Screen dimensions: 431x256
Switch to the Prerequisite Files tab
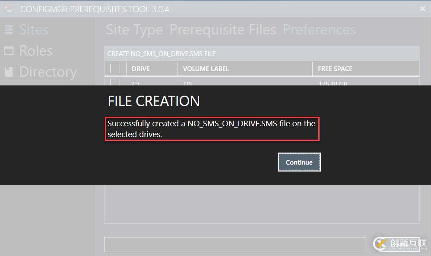tap(223, 30)
